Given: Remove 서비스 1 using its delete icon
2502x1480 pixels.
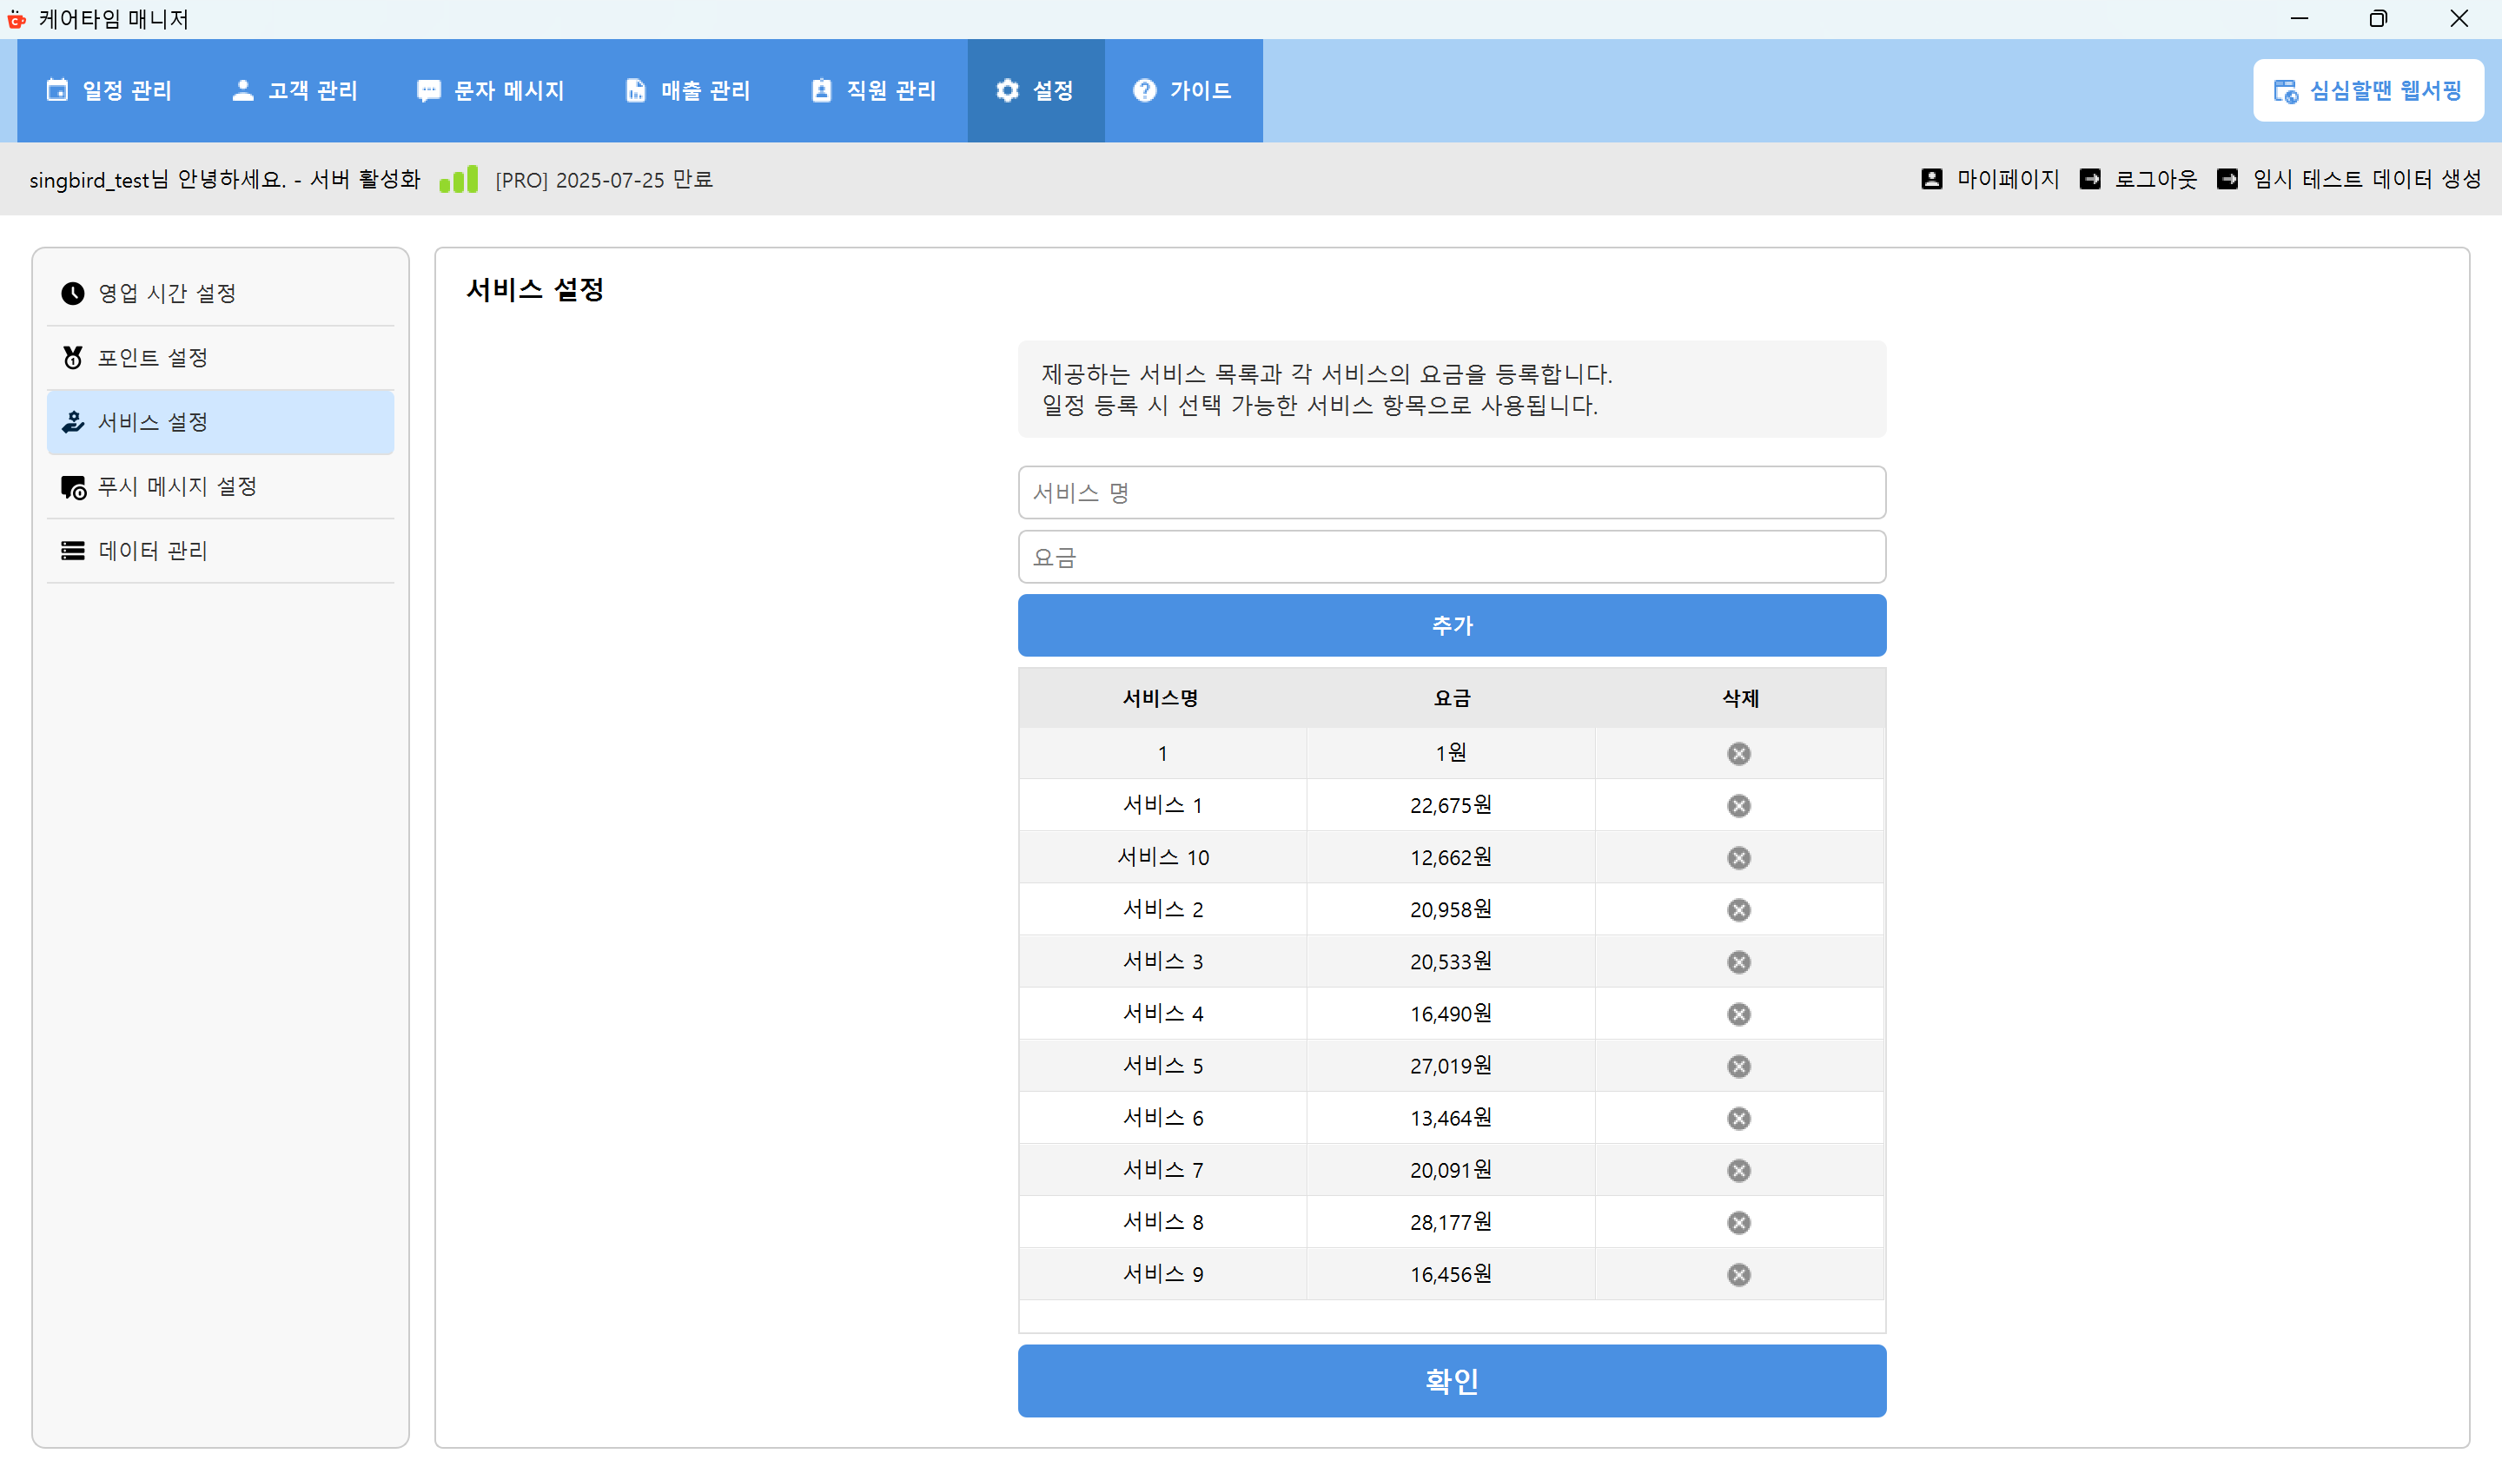Looking at the screenshot, I should (1739, 806).
